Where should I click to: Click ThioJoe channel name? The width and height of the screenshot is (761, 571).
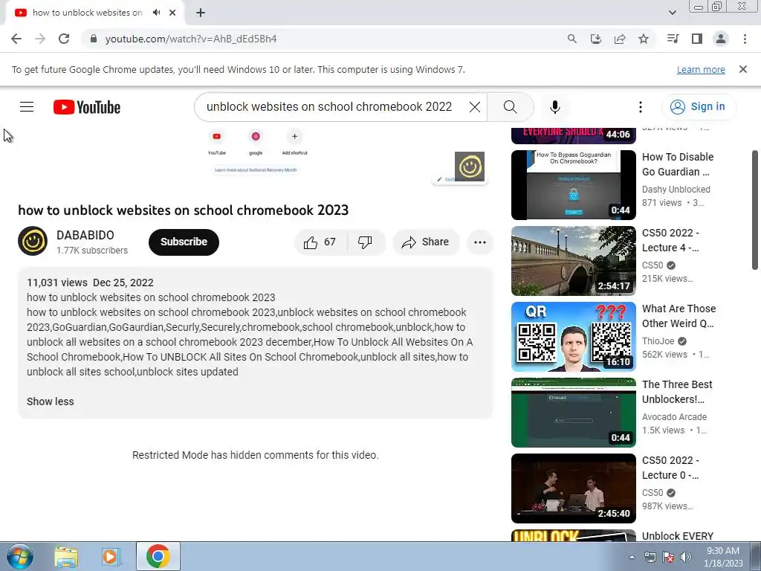(658, 341)
